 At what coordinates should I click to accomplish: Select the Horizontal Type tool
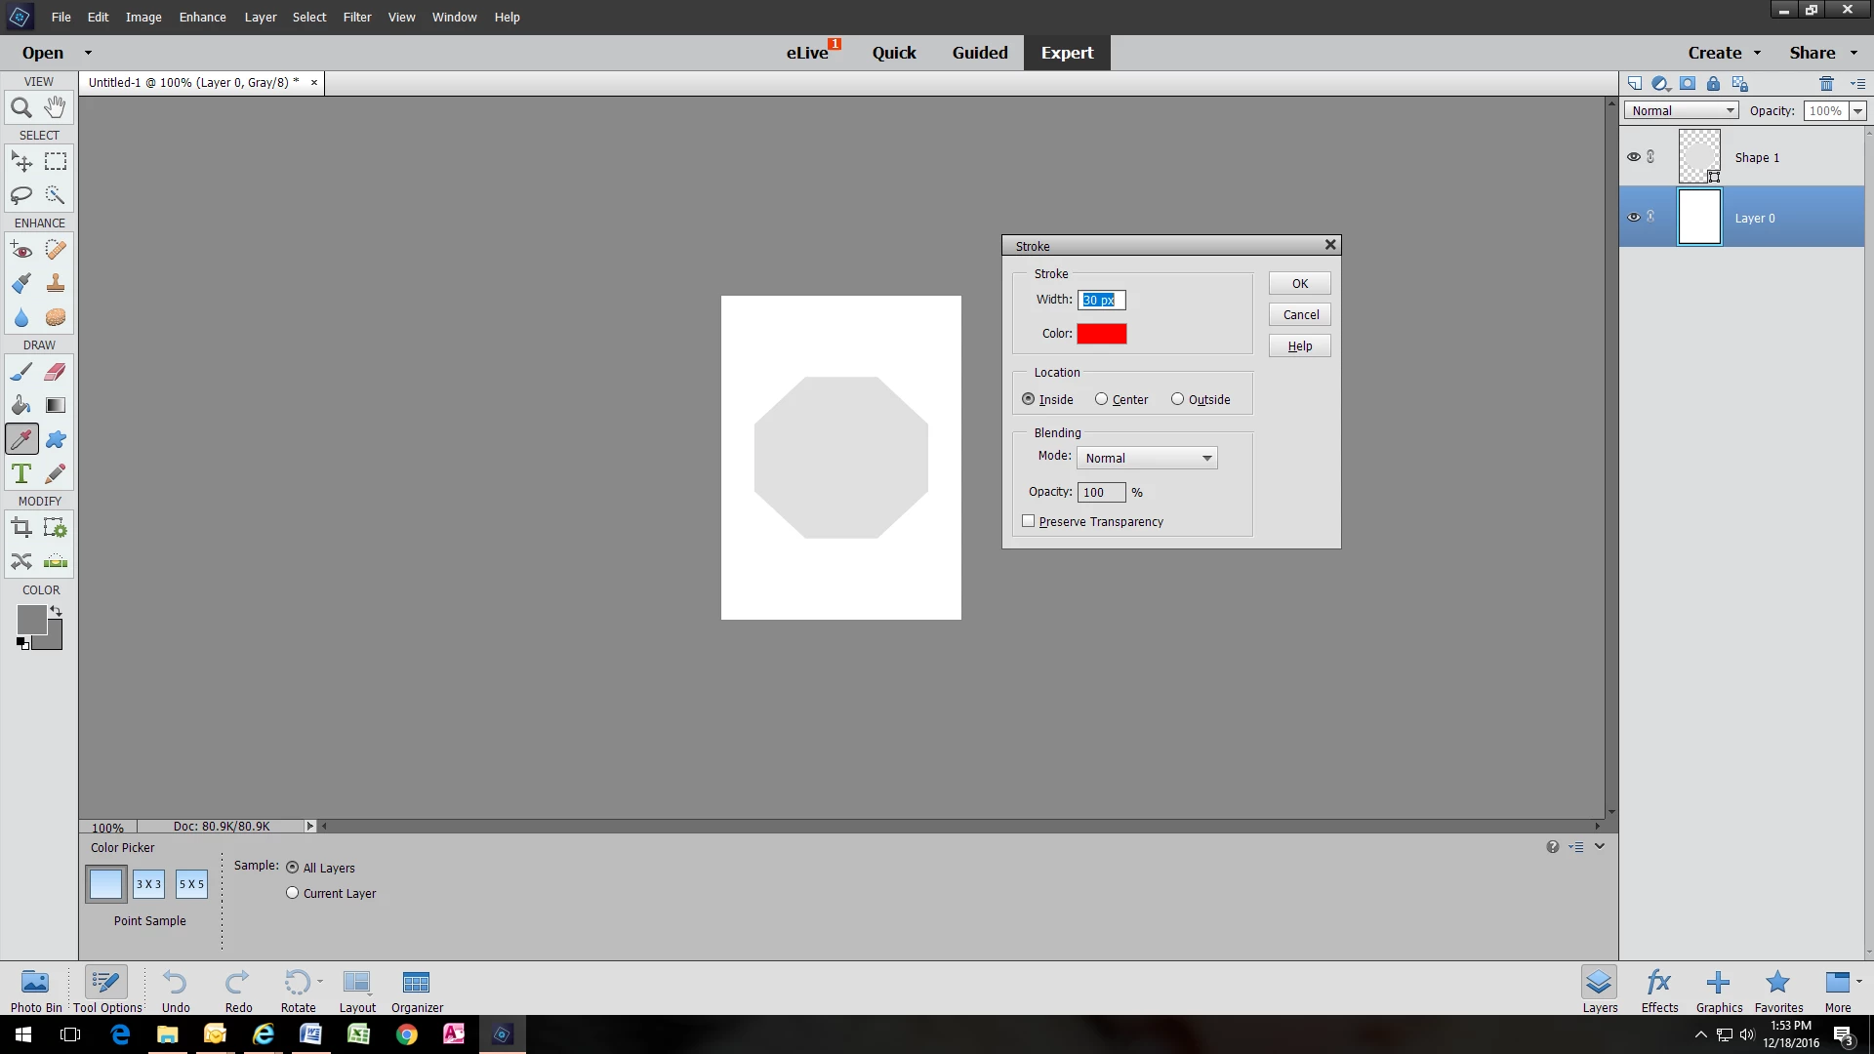[x=20, y=474]
